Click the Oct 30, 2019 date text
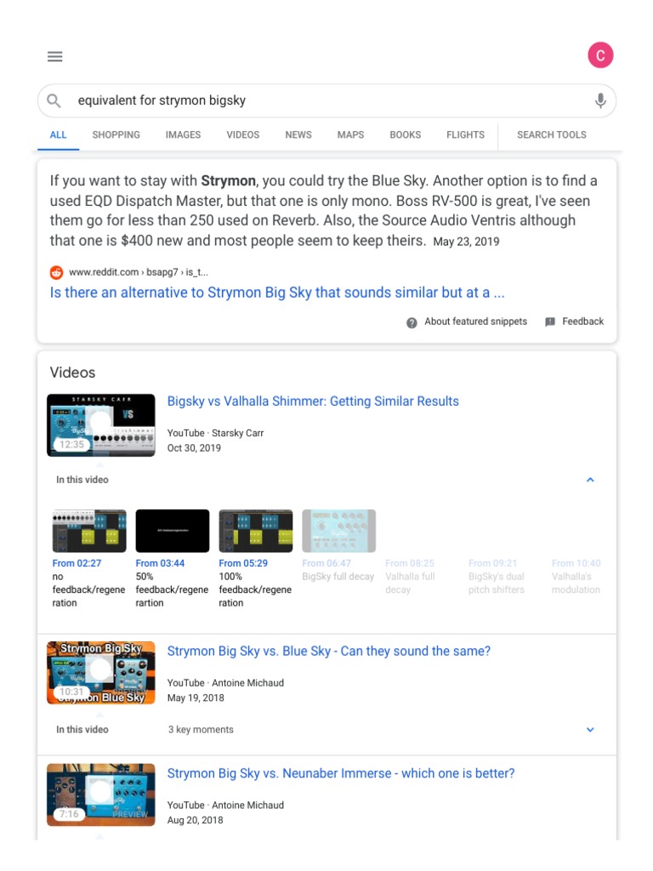This screenshot has width=653, height=871. tap(194, 448)
